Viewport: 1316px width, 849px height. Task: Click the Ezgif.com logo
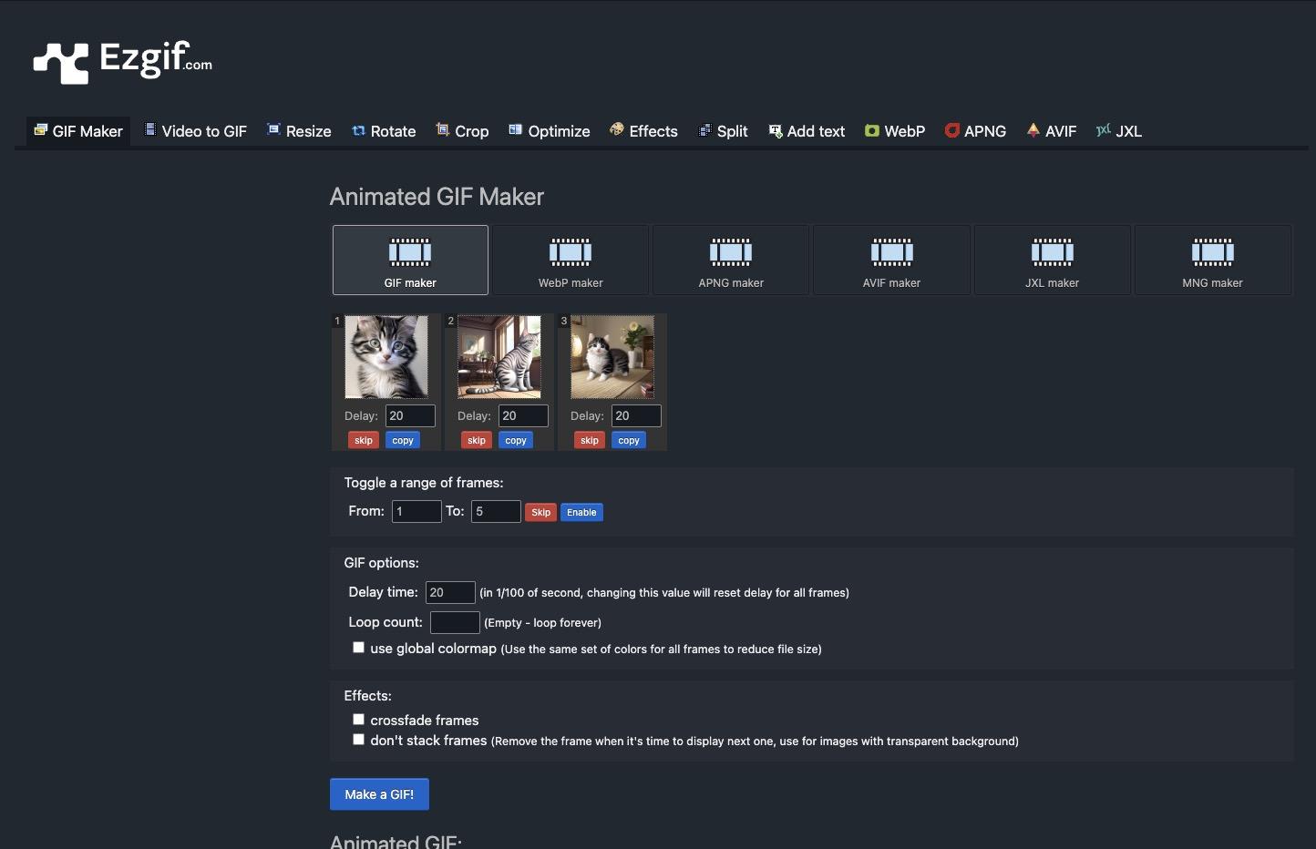pos(123,62)
